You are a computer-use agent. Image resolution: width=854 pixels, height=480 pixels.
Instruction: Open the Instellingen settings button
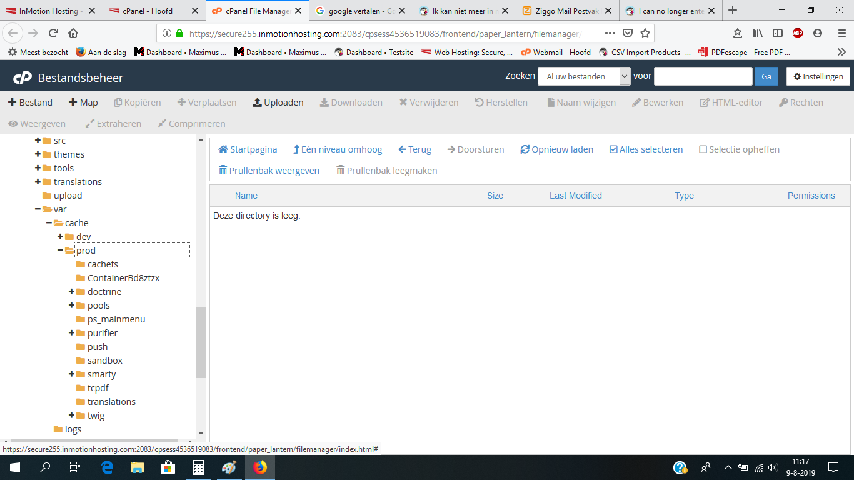pyautogui.click(x=818, y=76)
